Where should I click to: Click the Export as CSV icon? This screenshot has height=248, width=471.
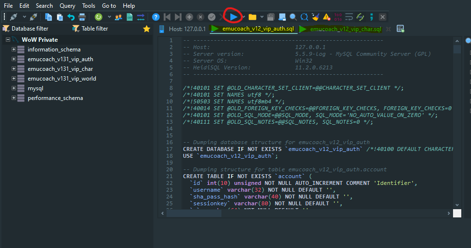point(130,17)
